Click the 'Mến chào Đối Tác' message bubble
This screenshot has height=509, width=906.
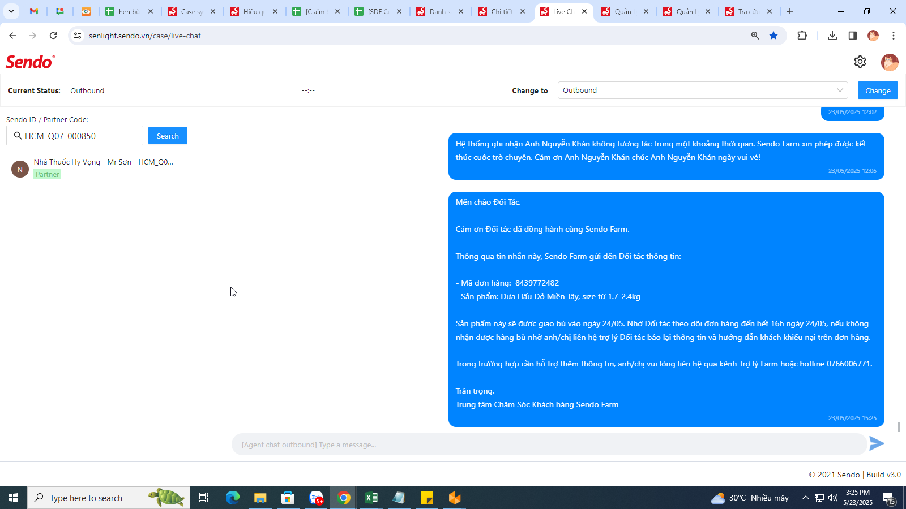point(666,309)
